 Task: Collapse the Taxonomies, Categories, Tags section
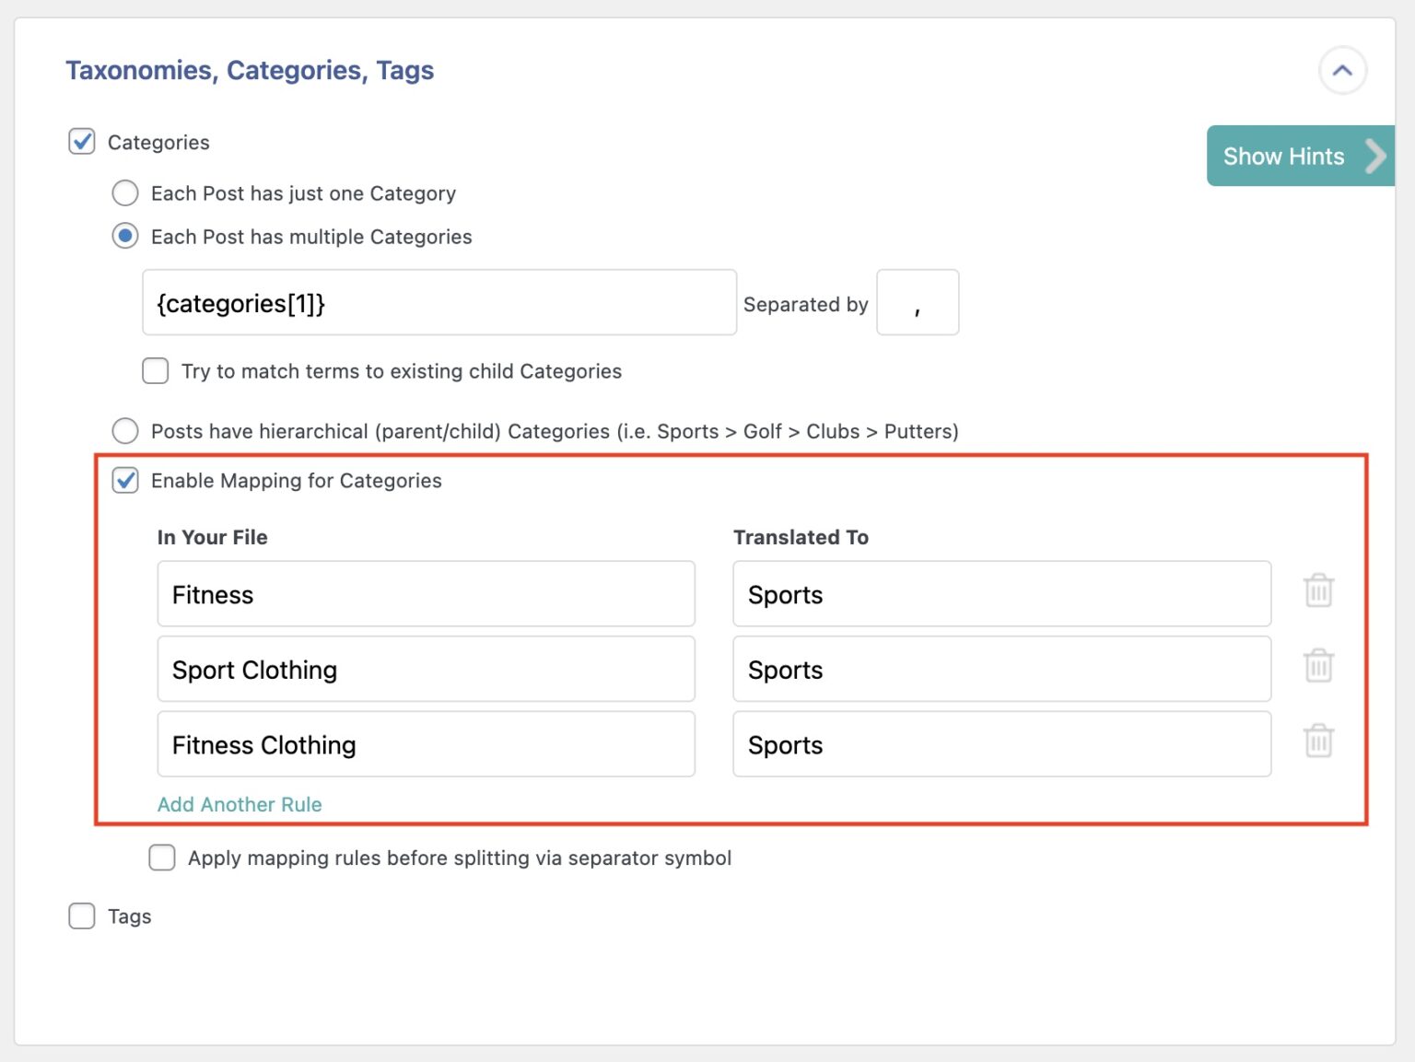(x=1343, y=70)
